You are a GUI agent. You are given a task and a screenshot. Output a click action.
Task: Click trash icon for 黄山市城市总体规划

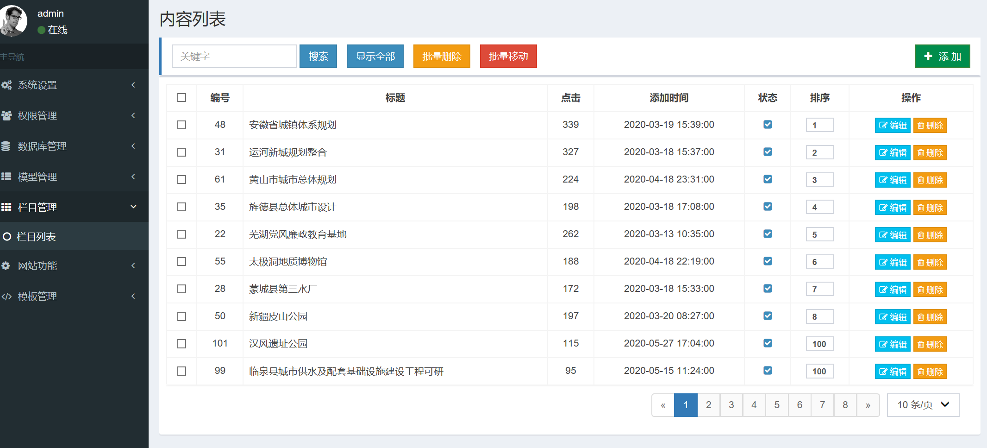[921, 180]
